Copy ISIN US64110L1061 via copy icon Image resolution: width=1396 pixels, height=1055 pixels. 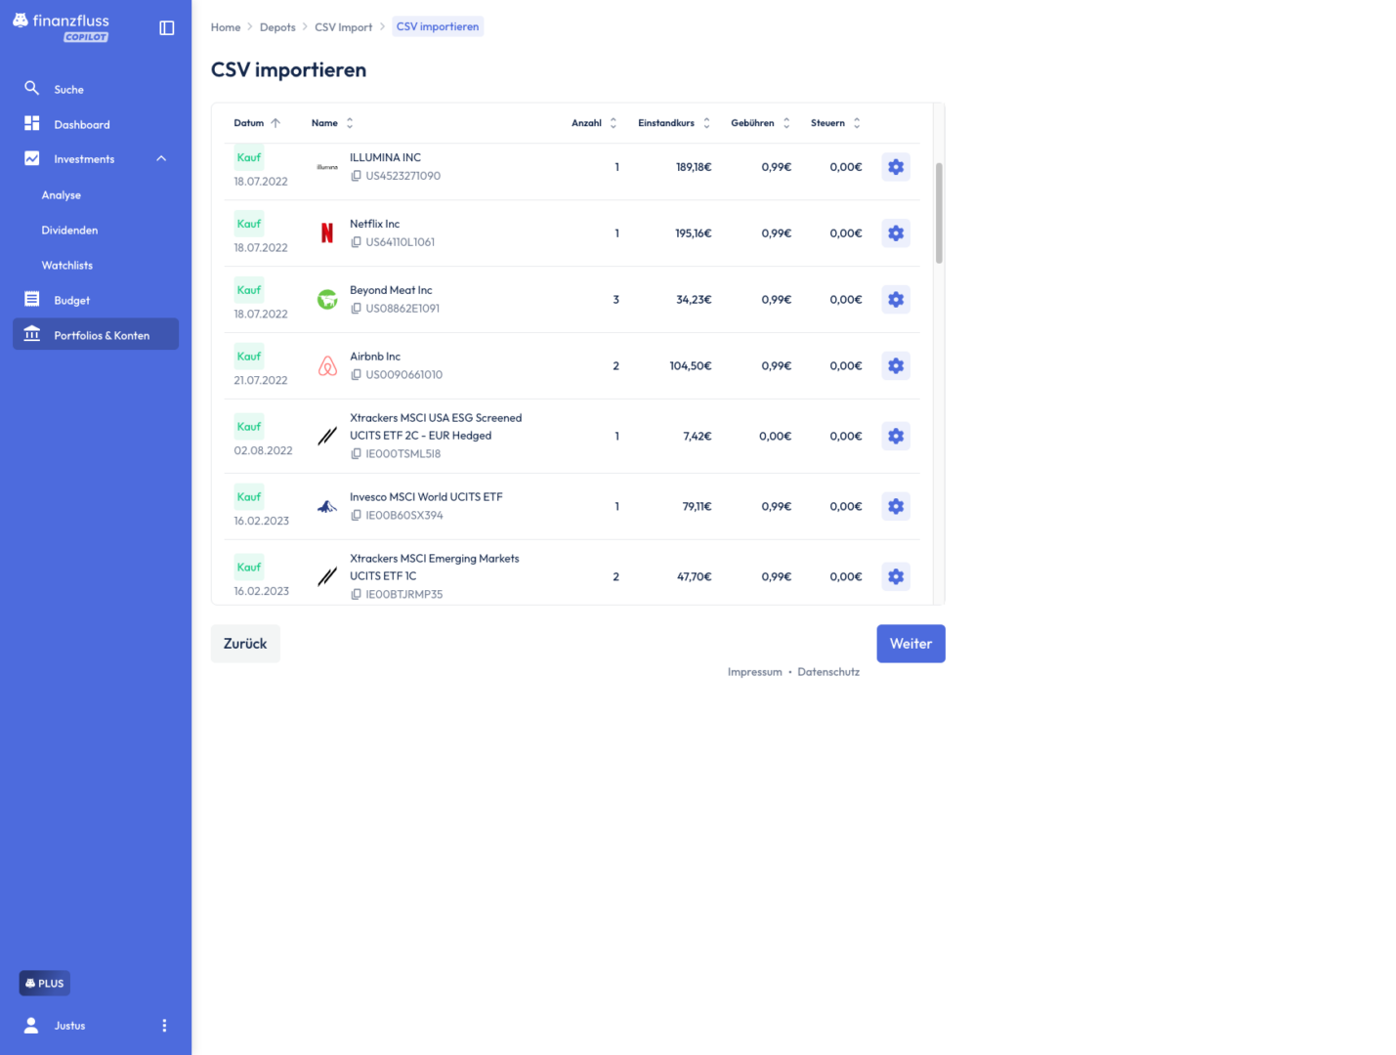pos(357,242)
